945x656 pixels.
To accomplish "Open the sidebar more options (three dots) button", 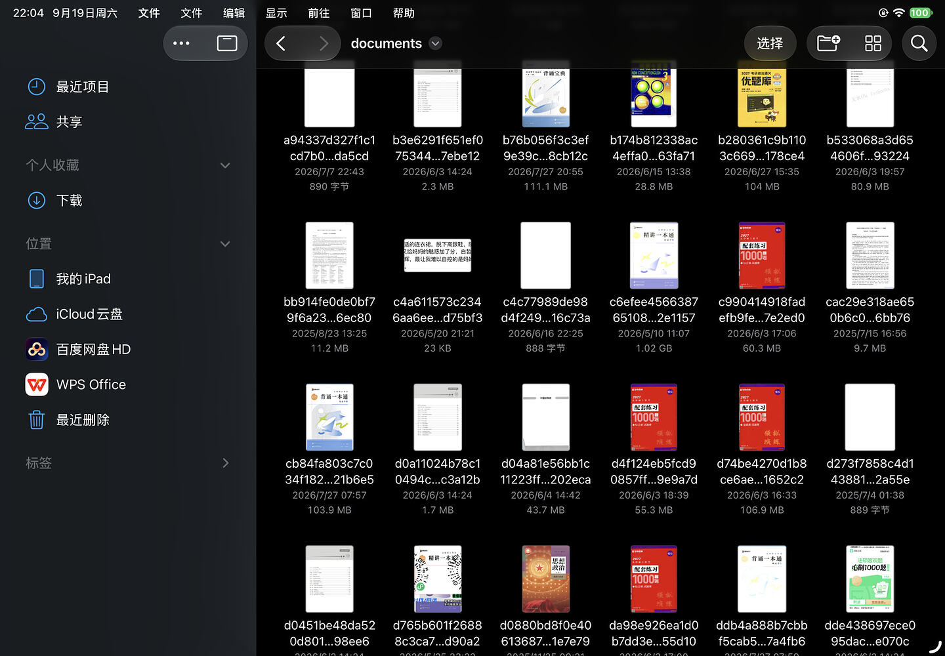I will click(x=181, y=43).
